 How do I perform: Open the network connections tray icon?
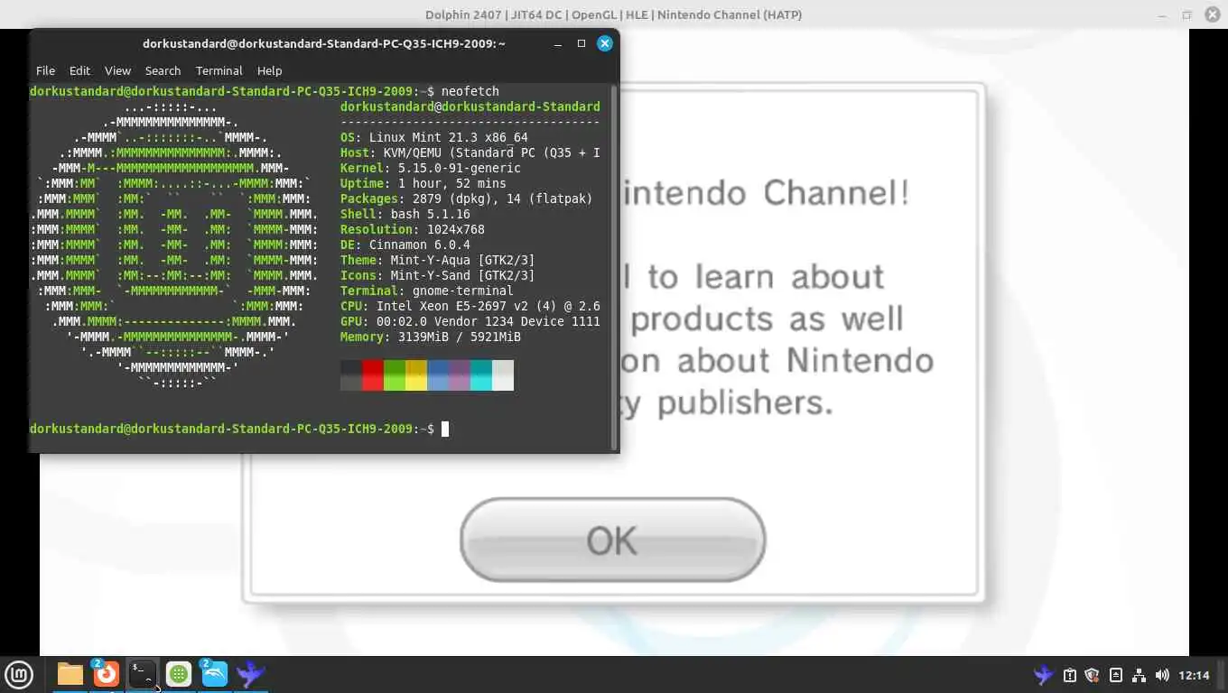pyautogui.click(x=1139, y=675)
